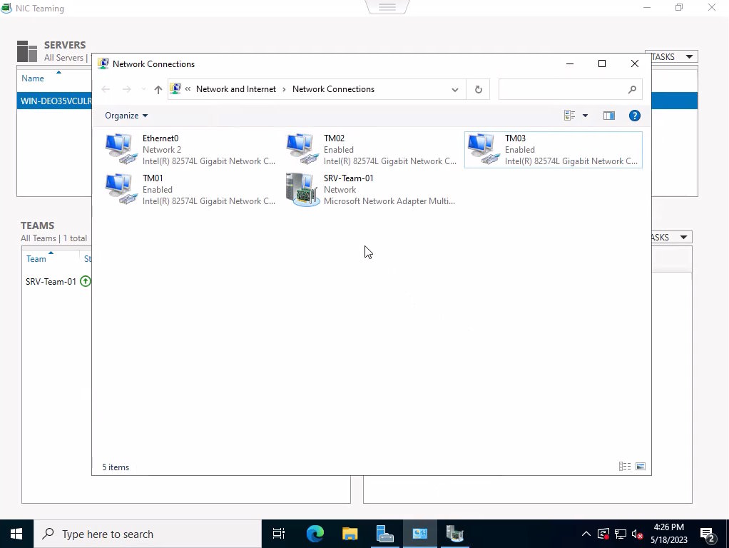Expand the view options dropdown arrow

click(586, 116)
